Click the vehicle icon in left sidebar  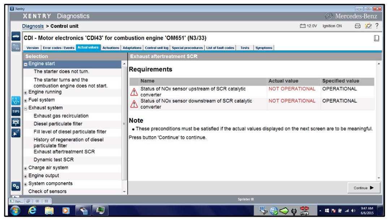point(16,36)
